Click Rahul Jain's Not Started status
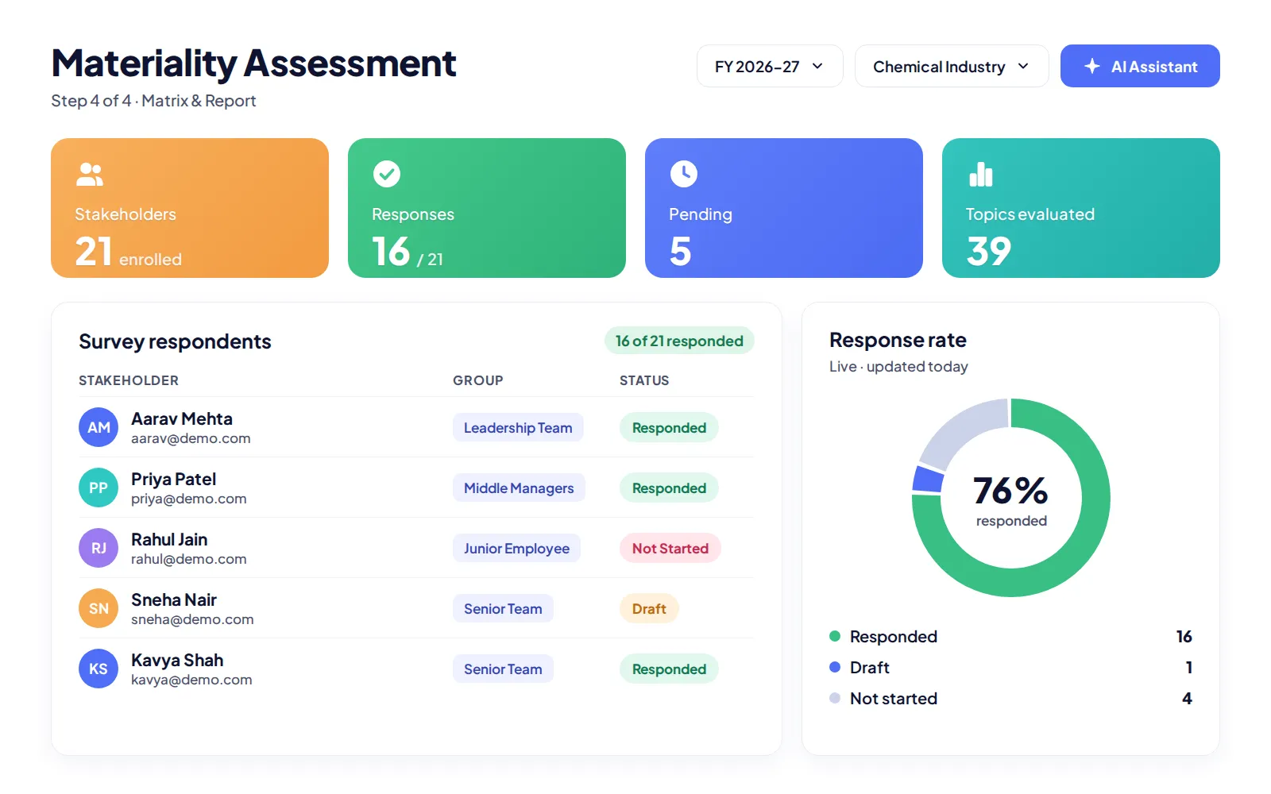Viewport: 1271px width, 794px height. coord(670,548)
